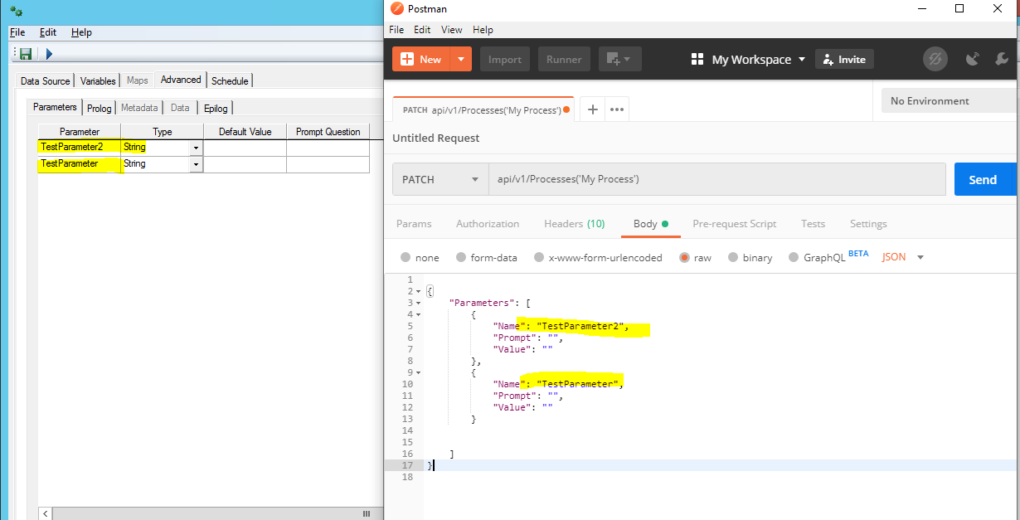1020x520 pixels.
Task: Open the Pre-request Script tab
Action: pos(734,224)
